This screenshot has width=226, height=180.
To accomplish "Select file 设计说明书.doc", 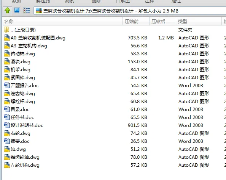I will click(27, 125).
